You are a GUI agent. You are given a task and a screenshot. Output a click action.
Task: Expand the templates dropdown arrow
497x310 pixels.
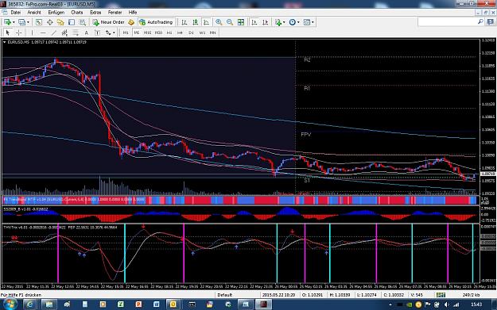point(313,22)
